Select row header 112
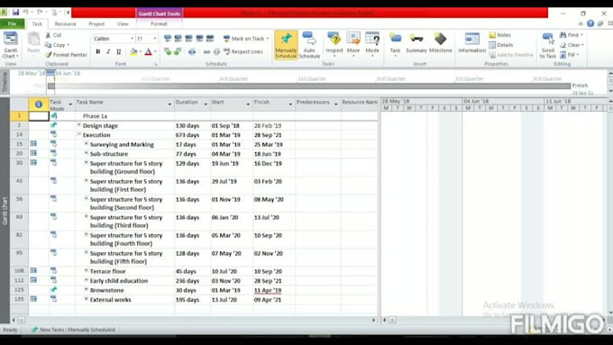This screenshot has width=613, height=345. [19, 280]
